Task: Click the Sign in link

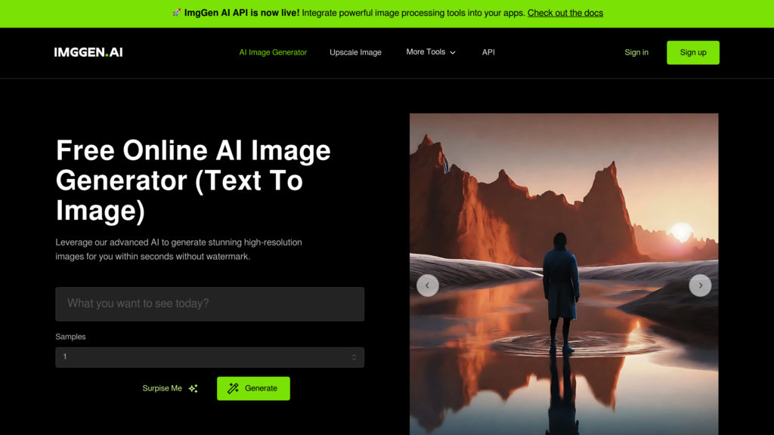Action: pyautogui.click(x=636, y=52)
